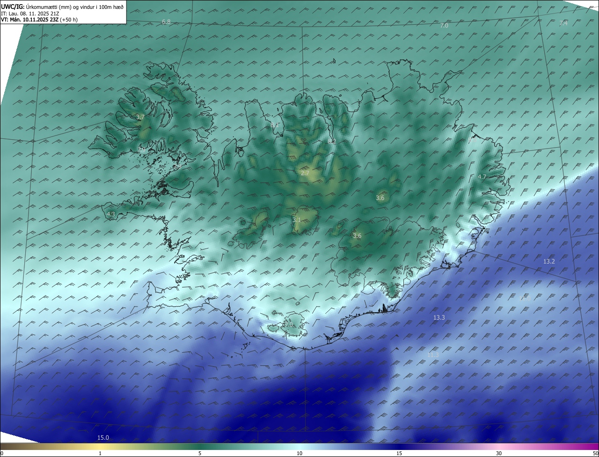
Task: Click the 11.3 value label
Action: [433, 355]
